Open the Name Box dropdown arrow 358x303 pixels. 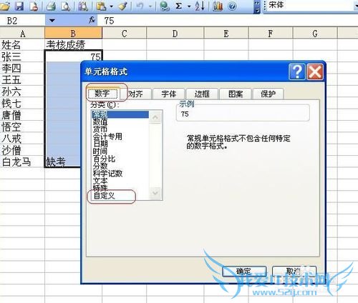(52, 21)
